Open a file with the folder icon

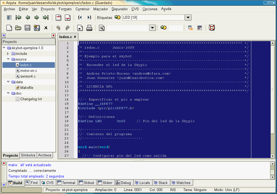click(x=18, y=28)
